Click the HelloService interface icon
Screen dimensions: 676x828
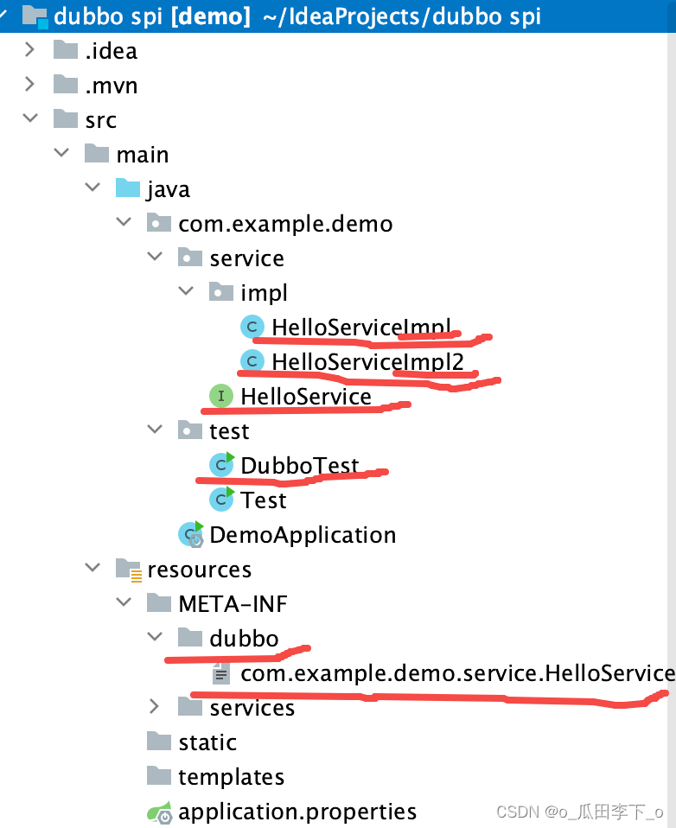pos(221,396)
